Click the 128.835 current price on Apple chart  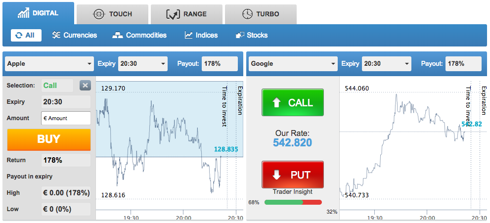point(226,149)
